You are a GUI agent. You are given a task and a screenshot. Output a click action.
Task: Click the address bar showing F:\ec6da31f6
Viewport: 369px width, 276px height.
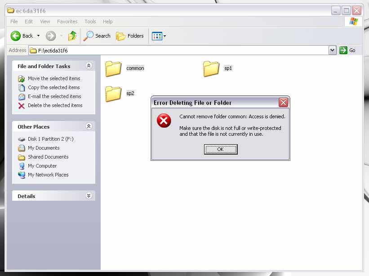tap(179, 50)
